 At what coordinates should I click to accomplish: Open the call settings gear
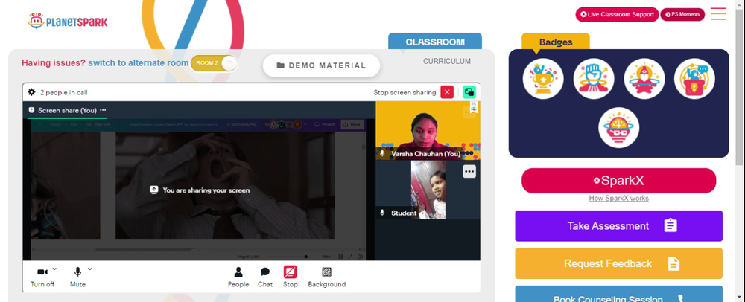(31, 92)
